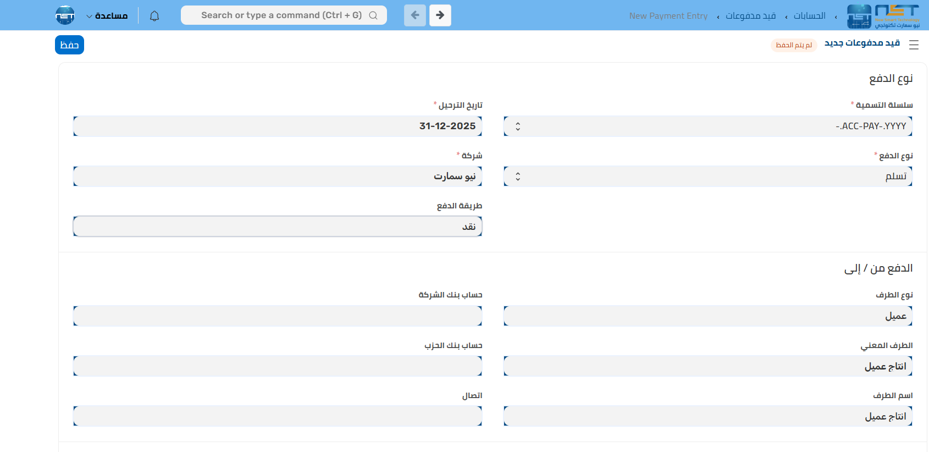929x452 pixels.
Task: Click the قيد مدفوعات جديد page title
Action: coord(862,43)
